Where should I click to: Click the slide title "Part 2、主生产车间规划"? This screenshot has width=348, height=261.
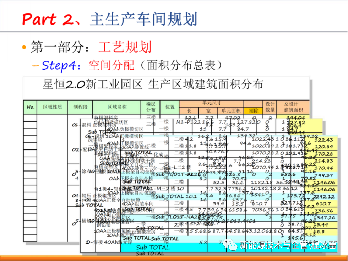[110, 19]
